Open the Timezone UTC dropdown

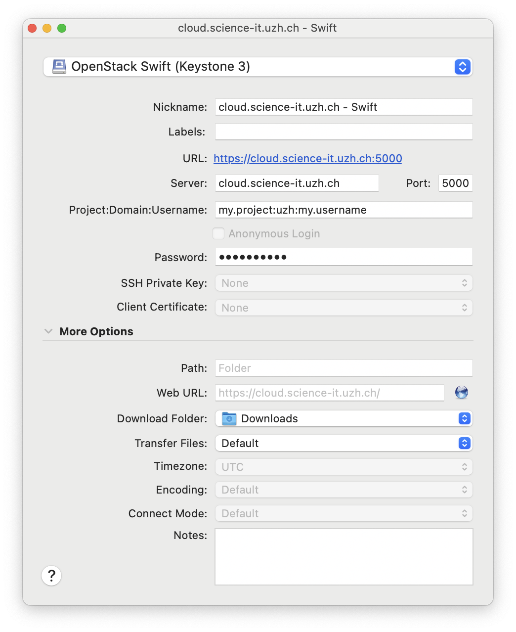coord(344,467)
